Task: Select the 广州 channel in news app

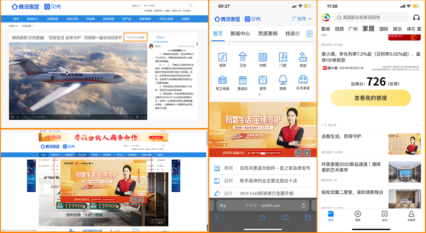Action: coord(353,29)
